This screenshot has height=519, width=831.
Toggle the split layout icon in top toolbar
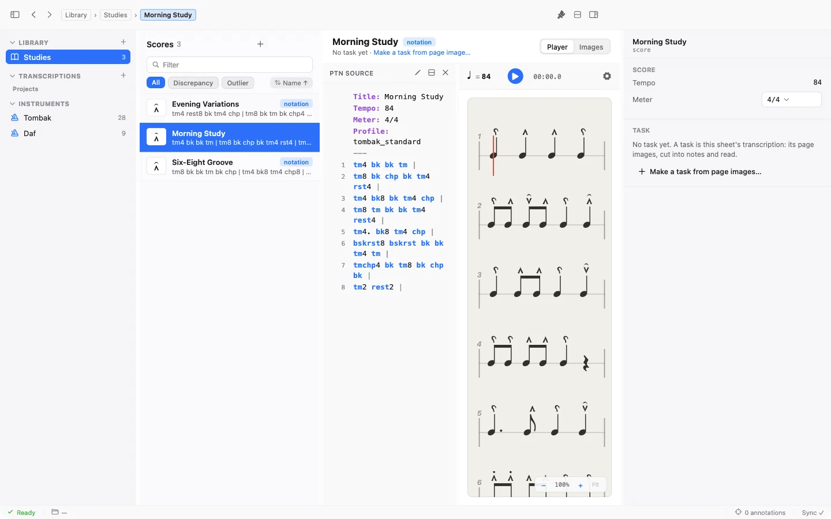[577, 15]
